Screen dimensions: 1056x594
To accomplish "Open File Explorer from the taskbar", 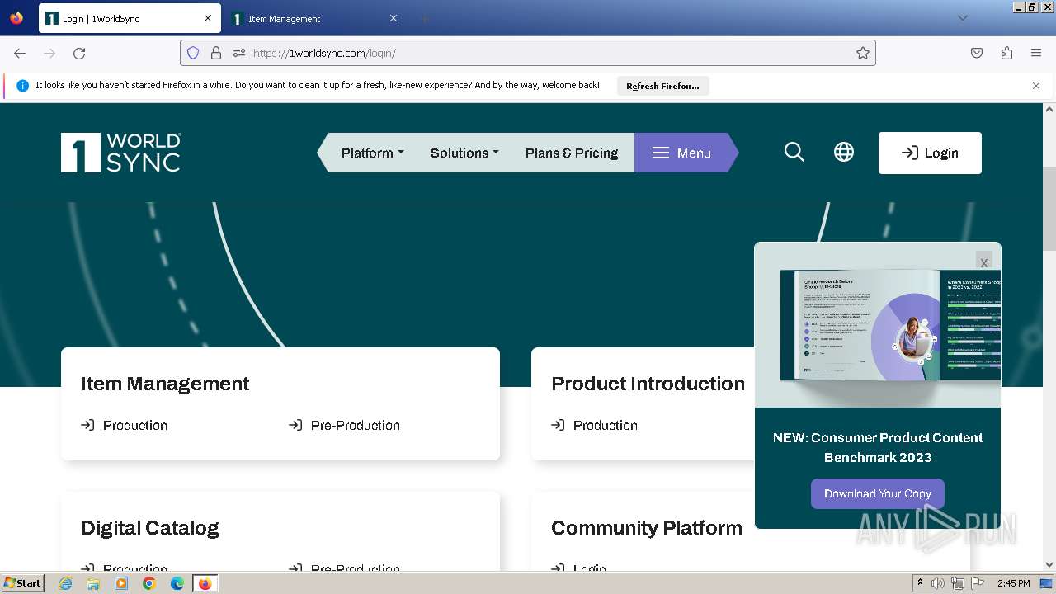I will point(93,583).
